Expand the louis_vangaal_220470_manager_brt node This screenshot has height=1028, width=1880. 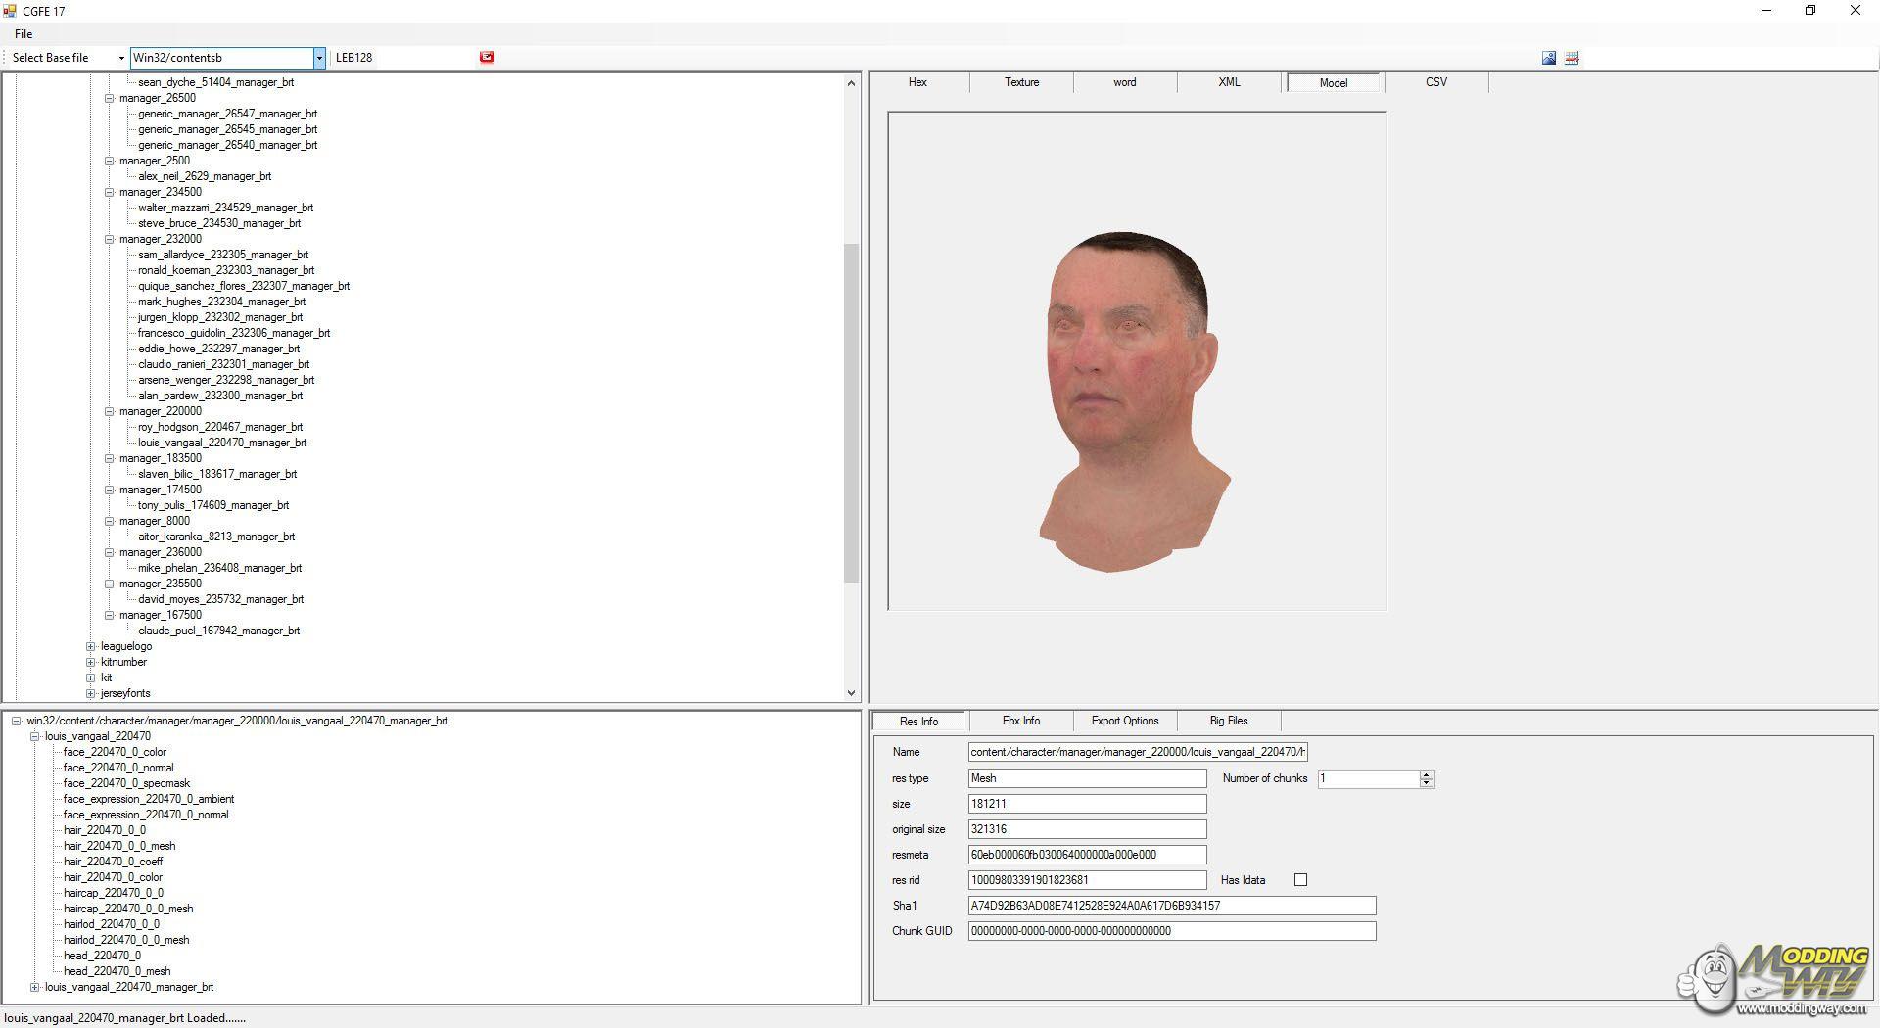35,987
